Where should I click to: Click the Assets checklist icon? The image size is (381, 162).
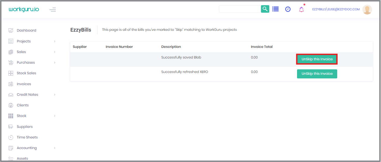tap(11, 159)
